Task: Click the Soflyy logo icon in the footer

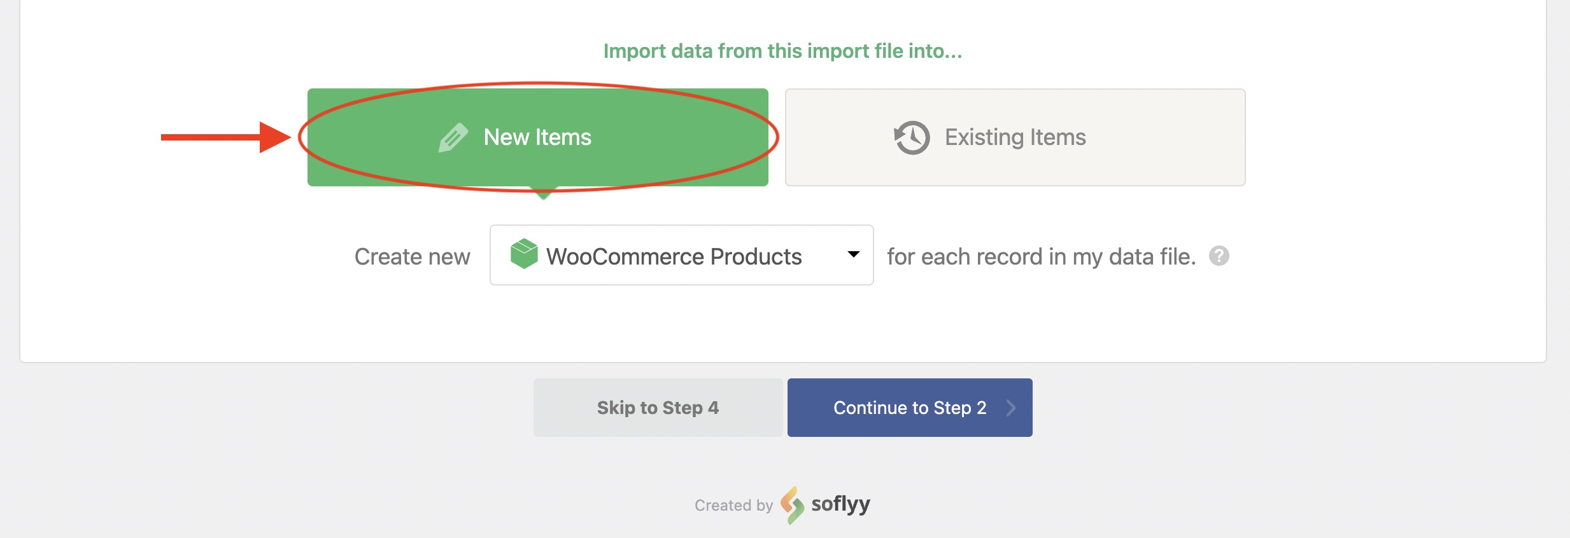Action: coord(792,505)
